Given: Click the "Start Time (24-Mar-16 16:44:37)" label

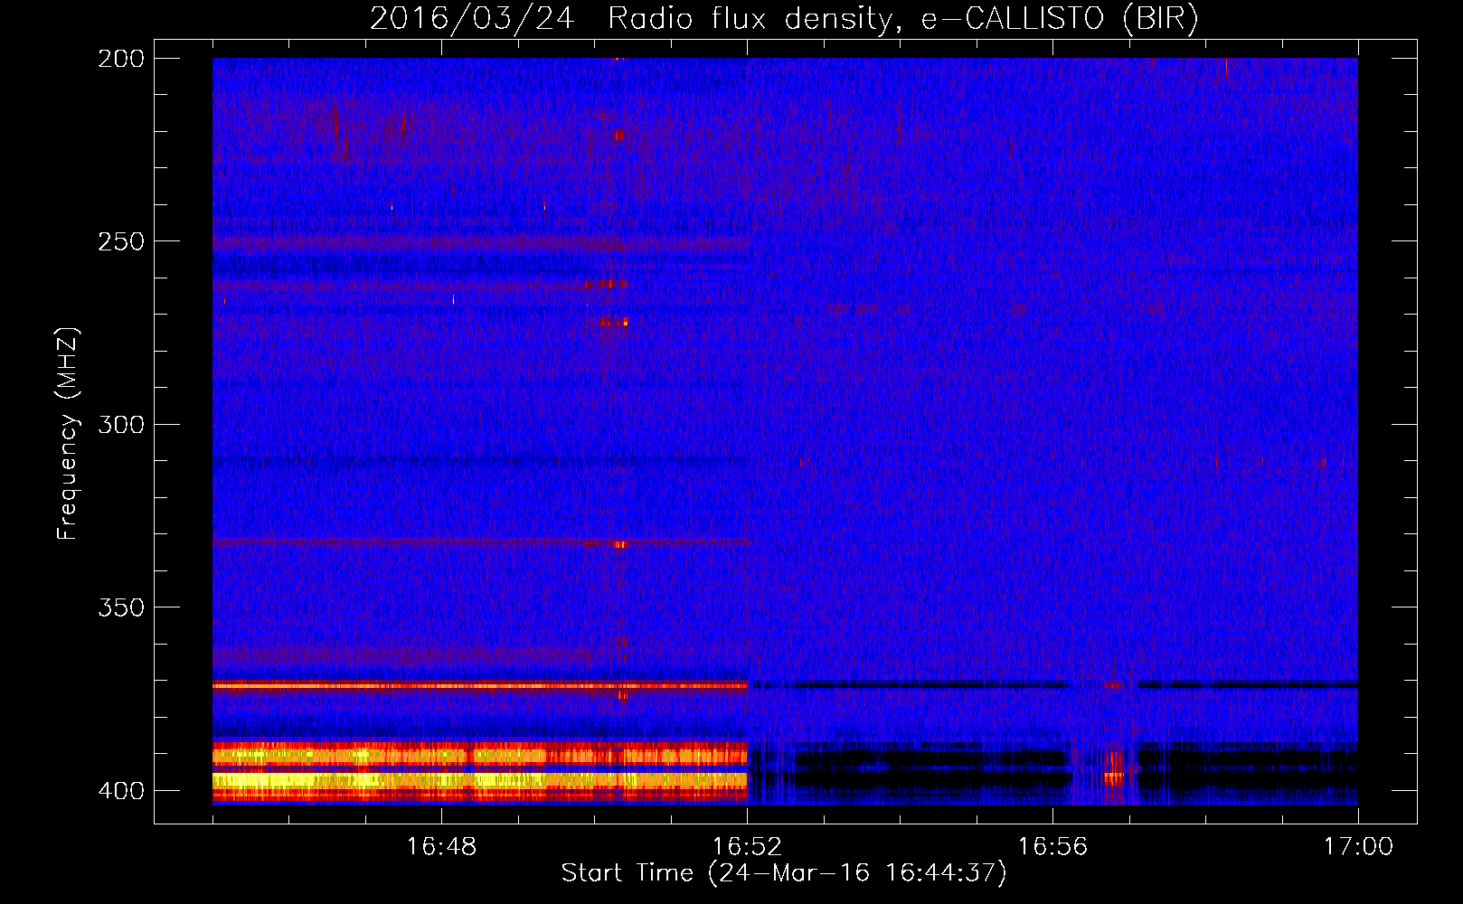Looking at the screenshot, I should click(784, 873).
